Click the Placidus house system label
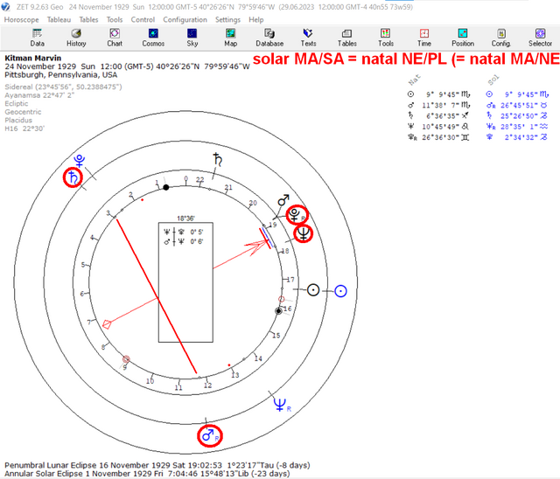The height and width of the screenshot is (479, 560). click(18, 121)
